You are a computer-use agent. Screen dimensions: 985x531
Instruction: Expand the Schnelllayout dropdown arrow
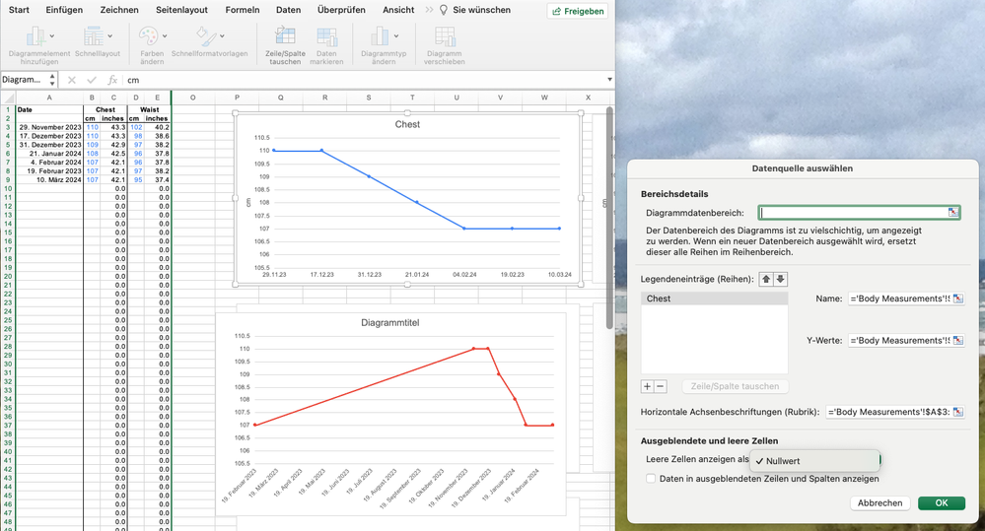point(109,36)
